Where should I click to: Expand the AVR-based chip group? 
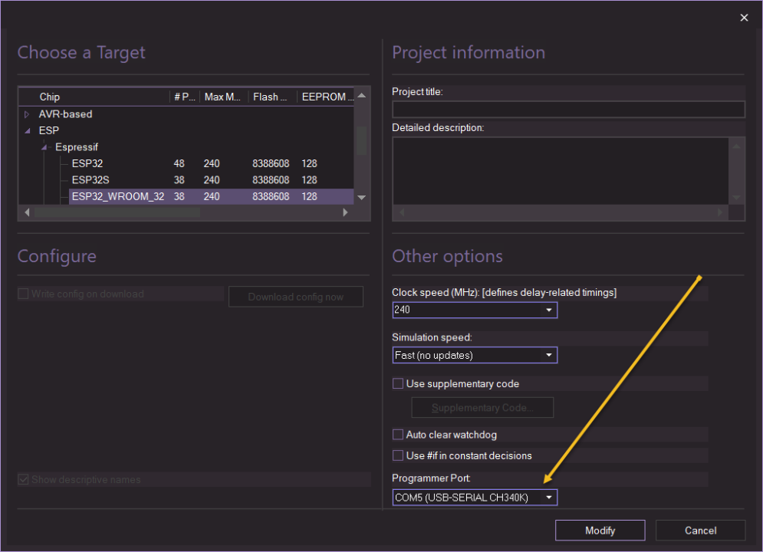pyautogui.click(x=28, y=114)
